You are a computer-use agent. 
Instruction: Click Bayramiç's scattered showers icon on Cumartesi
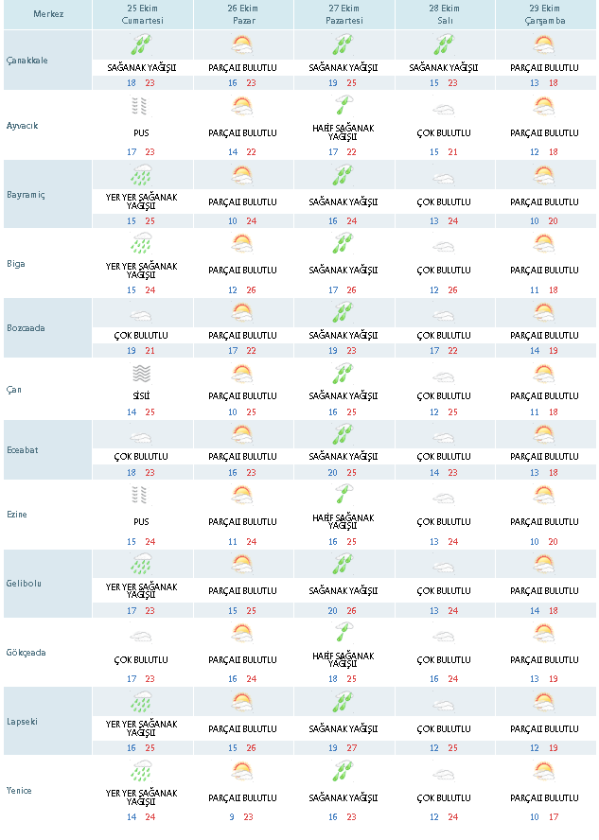(x=142, y=174)
